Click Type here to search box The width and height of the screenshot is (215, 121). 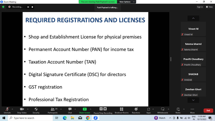[30, 118]
